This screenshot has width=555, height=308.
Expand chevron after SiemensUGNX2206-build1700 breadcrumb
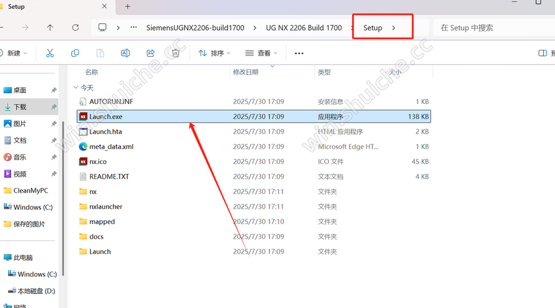tap(255, 28)
